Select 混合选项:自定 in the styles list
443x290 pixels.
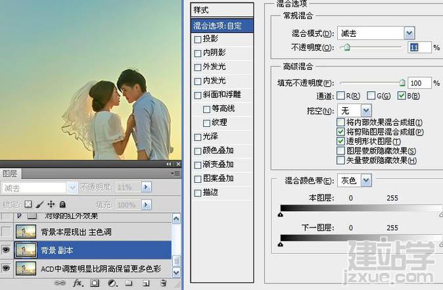tap(222, 26)
